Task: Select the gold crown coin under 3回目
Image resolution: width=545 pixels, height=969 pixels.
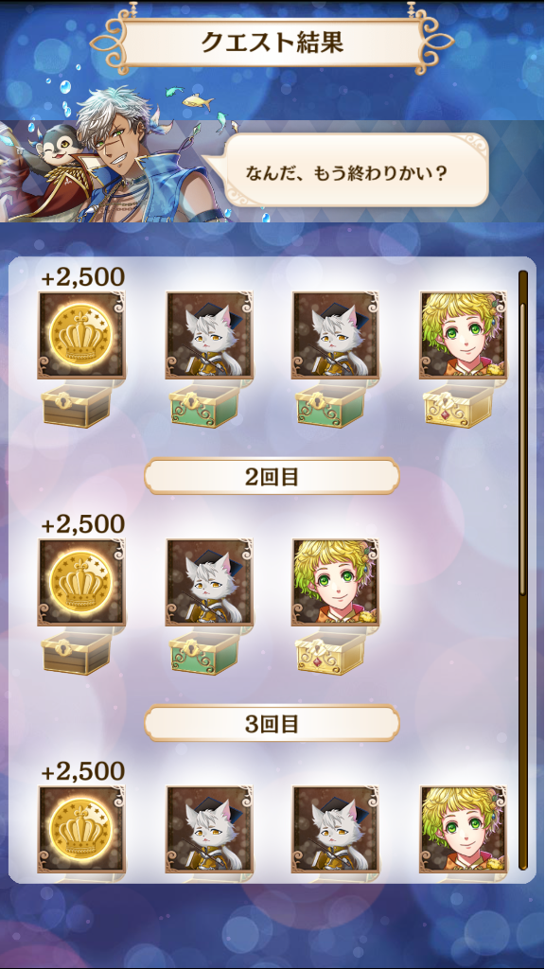Action: tap(81, 829)
